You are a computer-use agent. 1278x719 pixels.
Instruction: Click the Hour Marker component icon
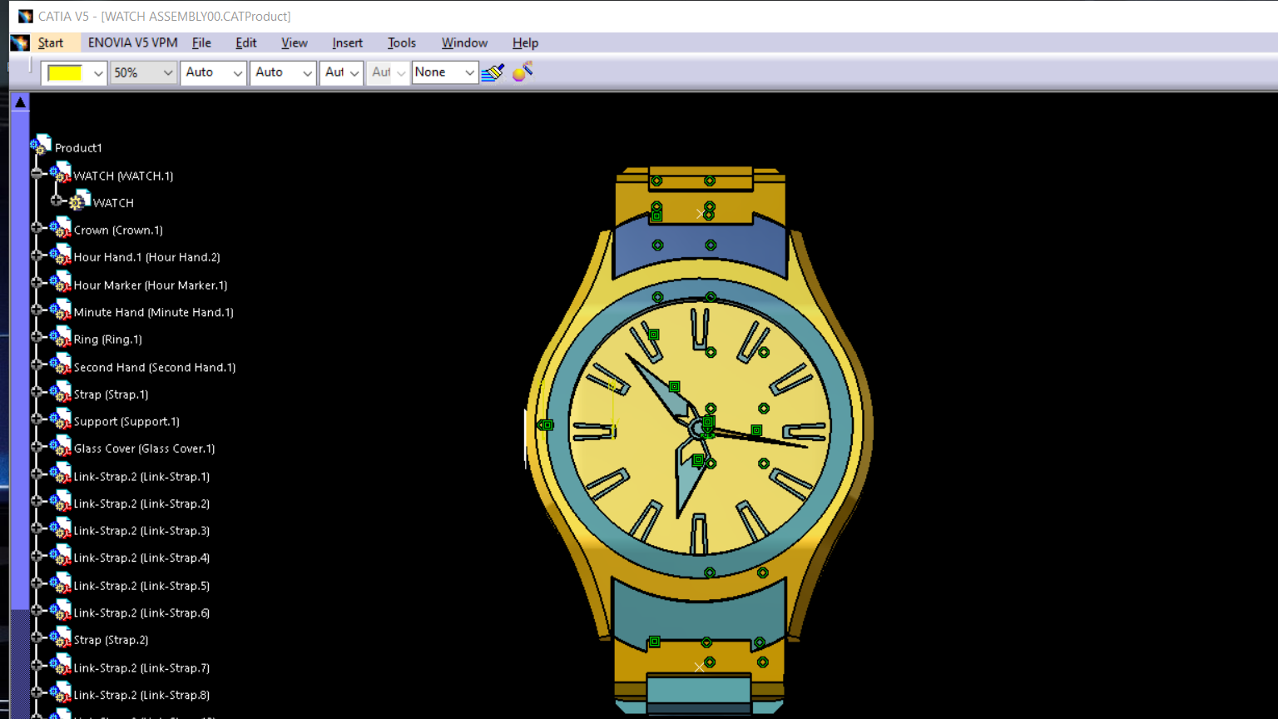click(x=60, y=282)
